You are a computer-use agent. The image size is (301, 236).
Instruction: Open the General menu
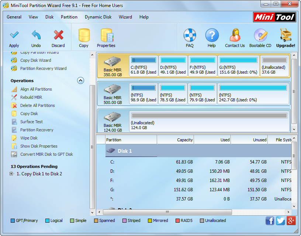(x=14, y=17)
